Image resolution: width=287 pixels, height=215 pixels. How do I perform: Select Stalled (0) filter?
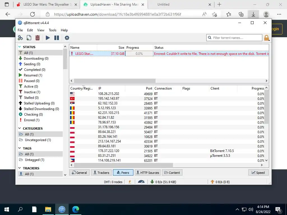click(40, 98)
